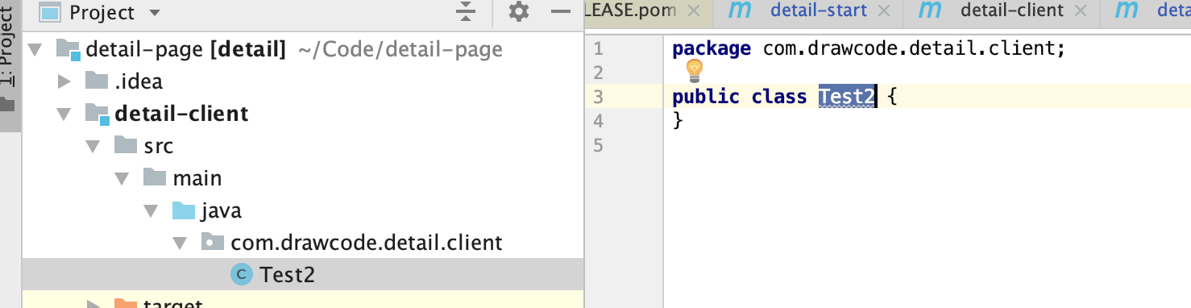Collapse the src folder arrow

(x=93, y=147)
